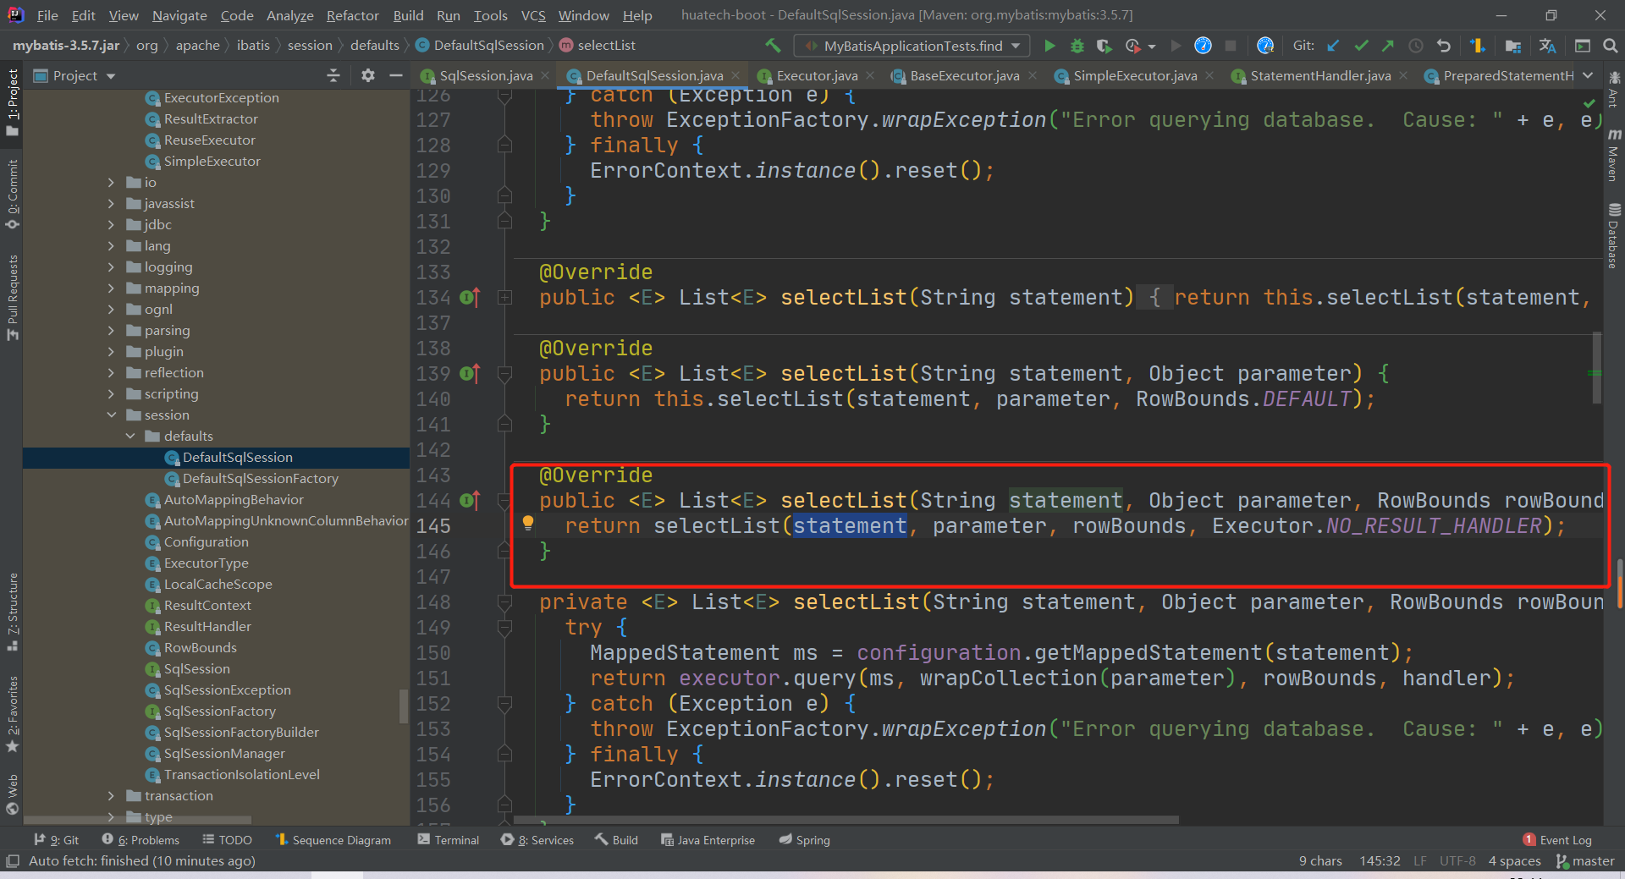
Task: Click the Git push arrow icon
Action: 1388,46
